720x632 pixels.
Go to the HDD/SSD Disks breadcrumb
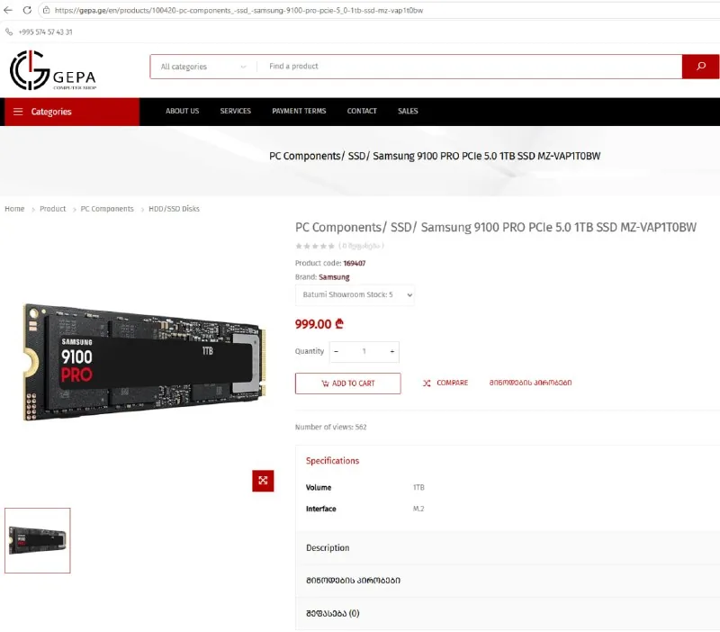(174, 209)
